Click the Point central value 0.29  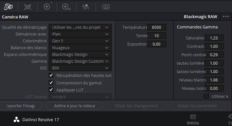pyautogui.click(x=214, y=55)
